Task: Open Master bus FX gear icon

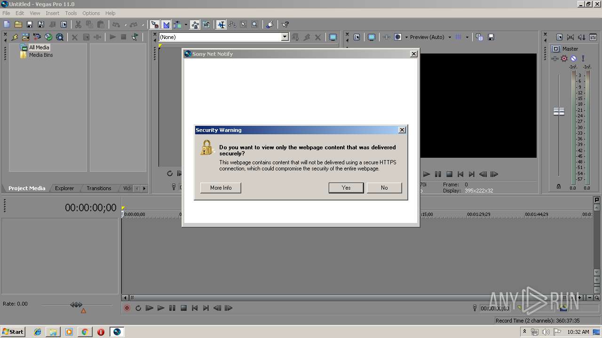Action: point(564,59)
